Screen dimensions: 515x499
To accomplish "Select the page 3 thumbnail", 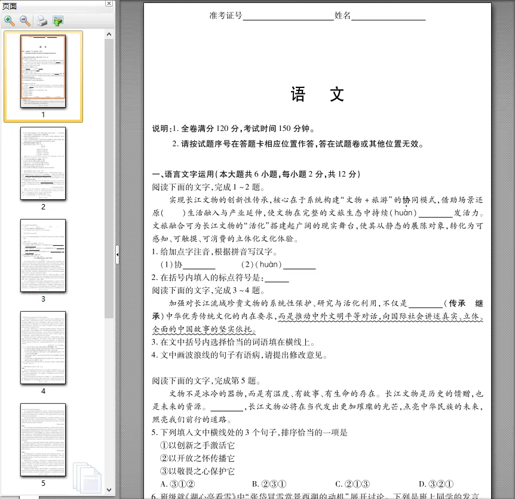I will (42, 255).
